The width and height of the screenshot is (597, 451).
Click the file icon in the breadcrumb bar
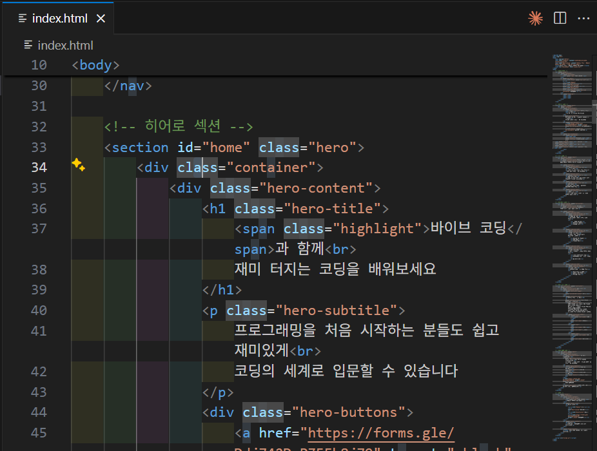pos(28,45)
